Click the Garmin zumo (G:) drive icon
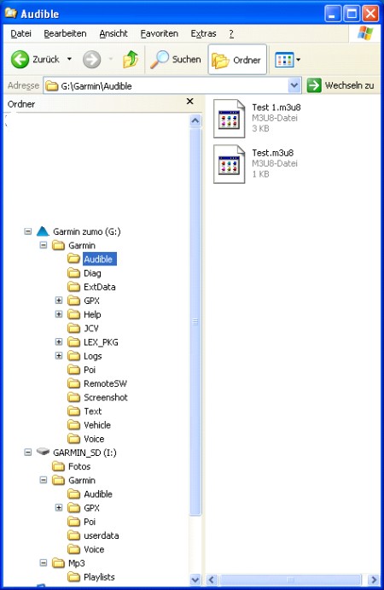 point(43,231)
